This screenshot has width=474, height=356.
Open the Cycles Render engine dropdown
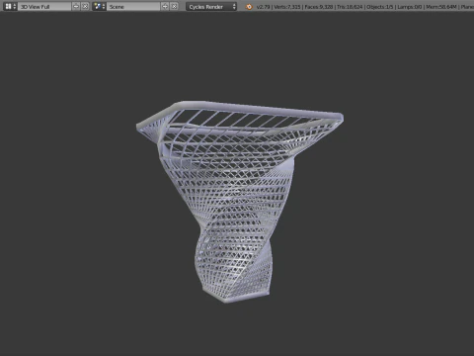[211, 6]
